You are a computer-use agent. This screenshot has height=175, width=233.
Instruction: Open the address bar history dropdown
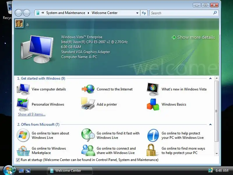point(137,13)
